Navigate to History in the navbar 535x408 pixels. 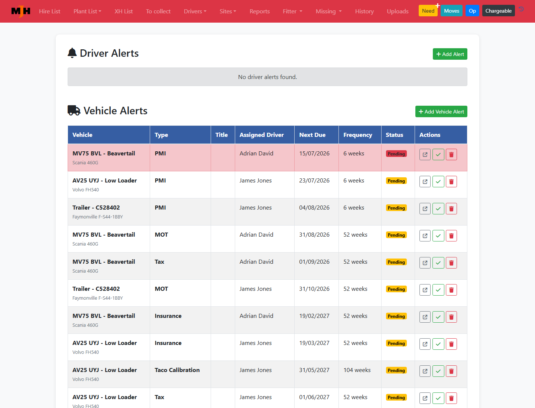click(364, 11)
